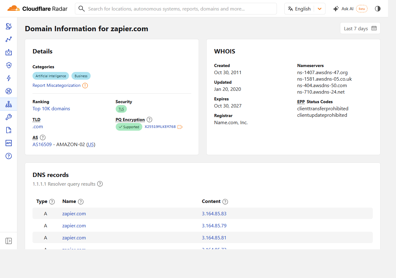Open Top 10K domains ranking link
The height and width of the screenshot is (278, 396).
coord(51,109)
